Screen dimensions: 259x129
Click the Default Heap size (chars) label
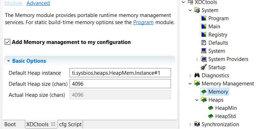(38, 84)
